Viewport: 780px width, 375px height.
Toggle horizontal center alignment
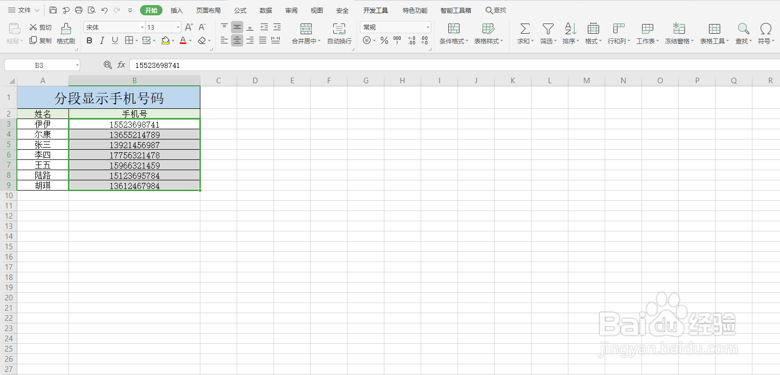click(237, 40)
